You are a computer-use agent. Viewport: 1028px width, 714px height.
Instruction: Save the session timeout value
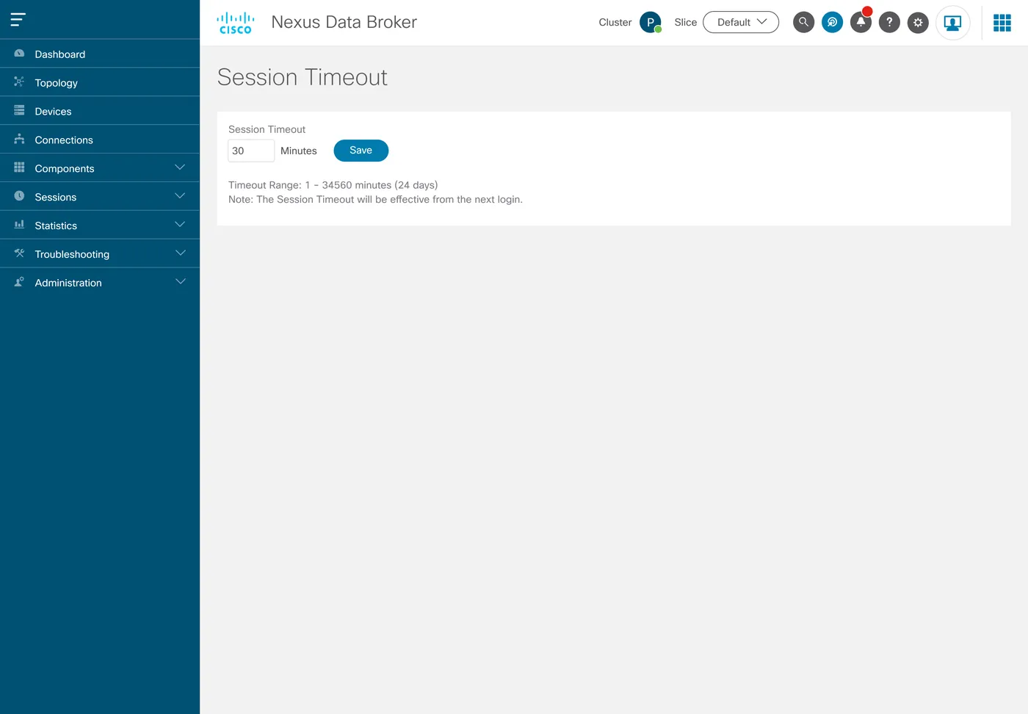361,151
